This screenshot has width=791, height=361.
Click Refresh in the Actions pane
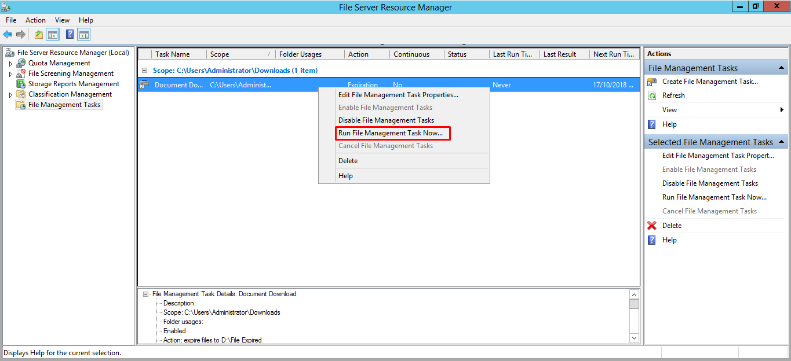(673, 95)
